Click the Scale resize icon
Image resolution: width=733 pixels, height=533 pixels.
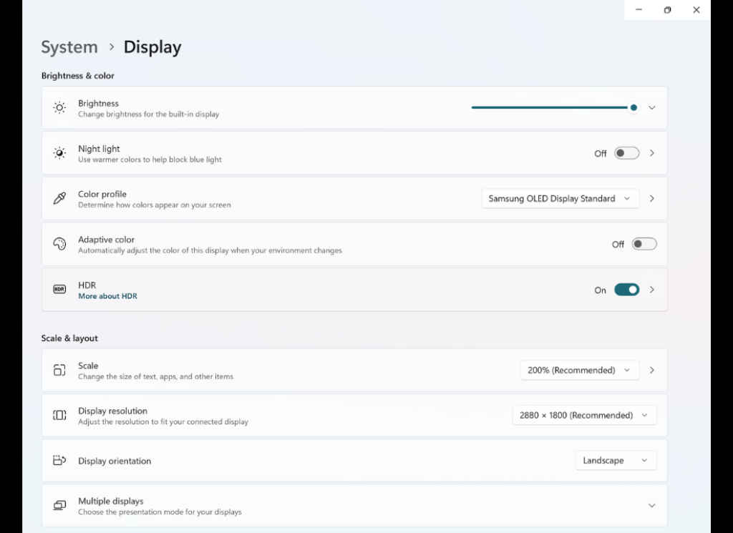pyautogui.click(x=59, y=370)
